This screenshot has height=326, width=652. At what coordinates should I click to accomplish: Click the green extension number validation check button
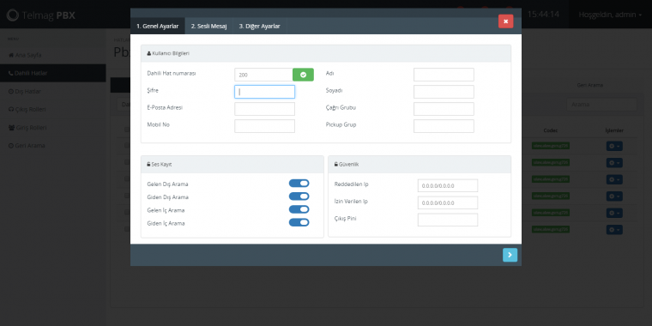[x=303, y=75]
